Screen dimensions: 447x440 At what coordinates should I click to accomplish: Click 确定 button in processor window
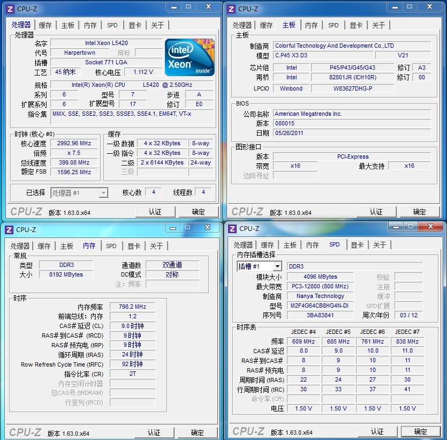[199, 212]
